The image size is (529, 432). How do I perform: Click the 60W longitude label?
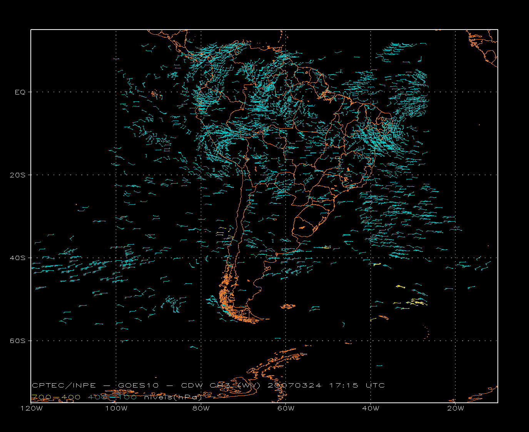click(285, 408)
